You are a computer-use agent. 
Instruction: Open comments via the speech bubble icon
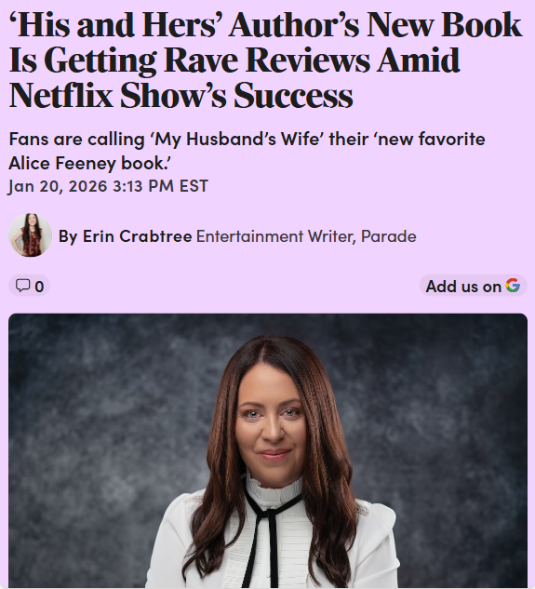[x=22, y=286]
